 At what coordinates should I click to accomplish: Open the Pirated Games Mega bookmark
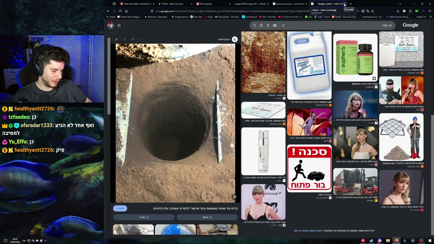click(129, 17)
